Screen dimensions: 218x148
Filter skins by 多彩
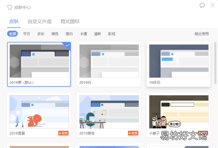tap(41, 34)
